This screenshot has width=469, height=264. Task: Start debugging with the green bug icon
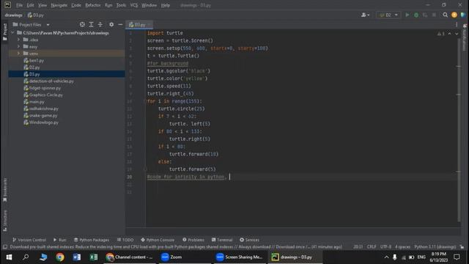coord(416,15)
